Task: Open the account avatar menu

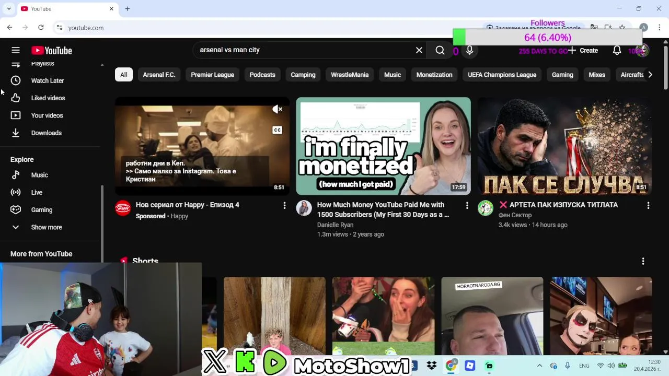Action: (641, 50)
